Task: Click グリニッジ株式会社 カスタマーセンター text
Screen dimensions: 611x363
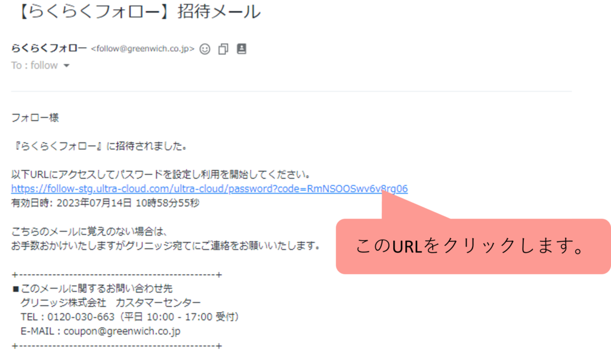Action: [110, 303]
